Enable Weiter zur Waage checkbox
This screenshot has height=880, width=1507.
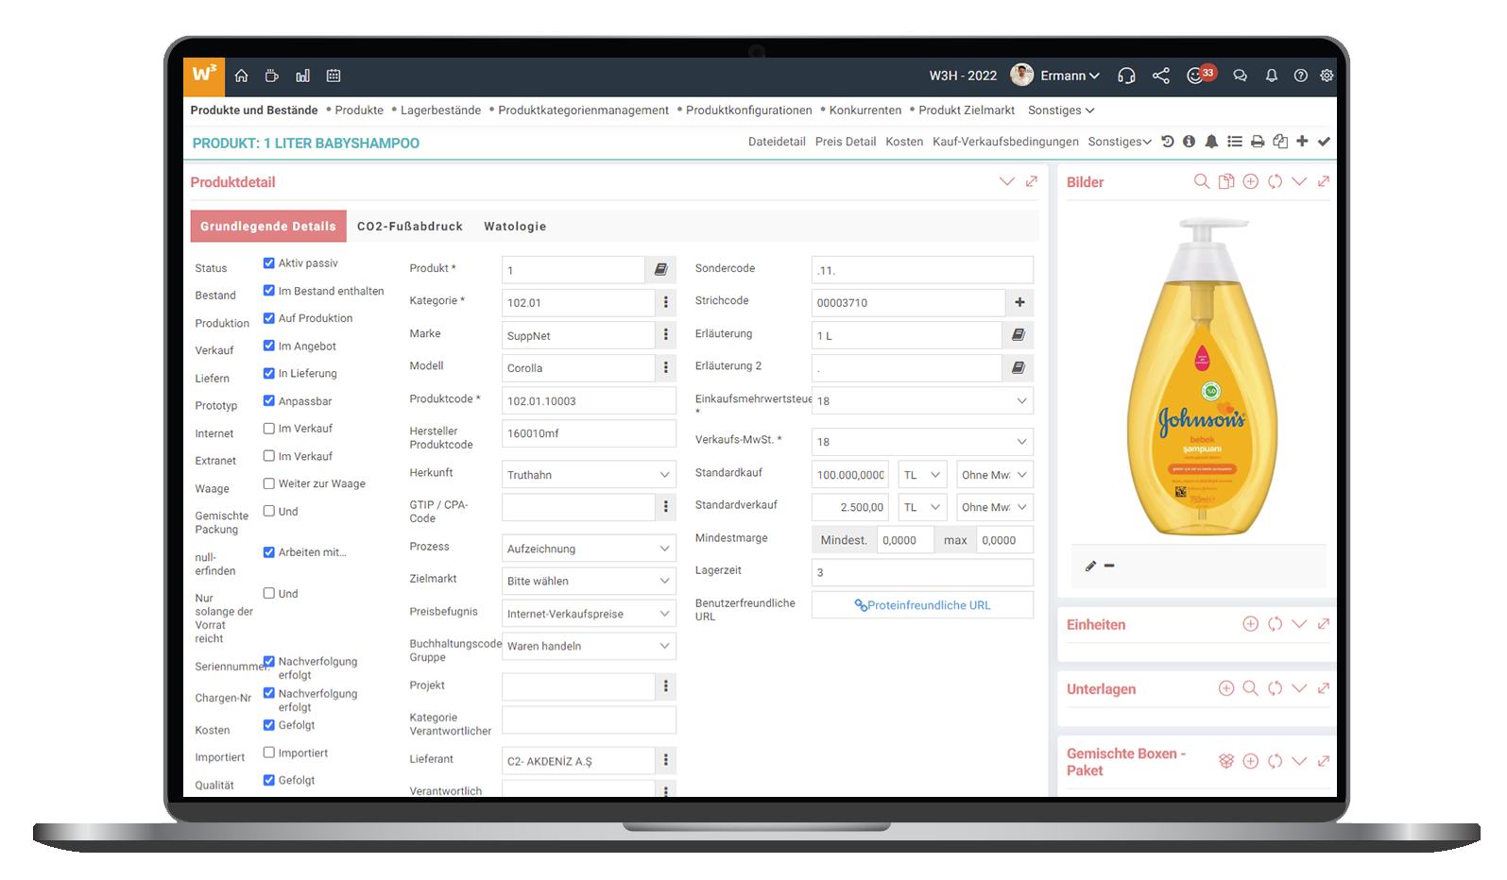click(269, 483)
